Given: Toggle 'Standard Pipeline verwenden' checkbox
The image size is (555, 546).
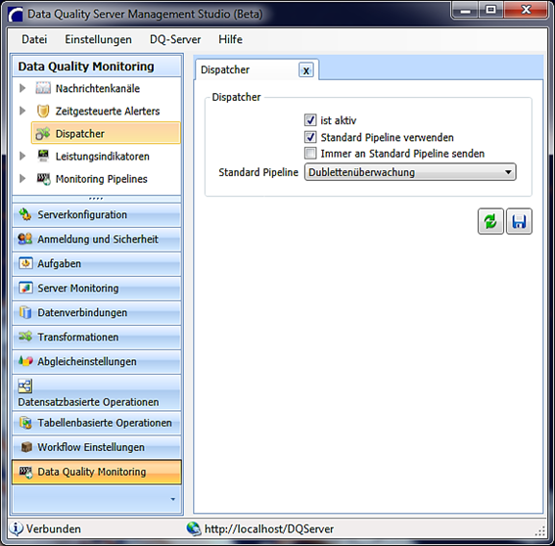Looking at the screenshot, I should point(310,137).
